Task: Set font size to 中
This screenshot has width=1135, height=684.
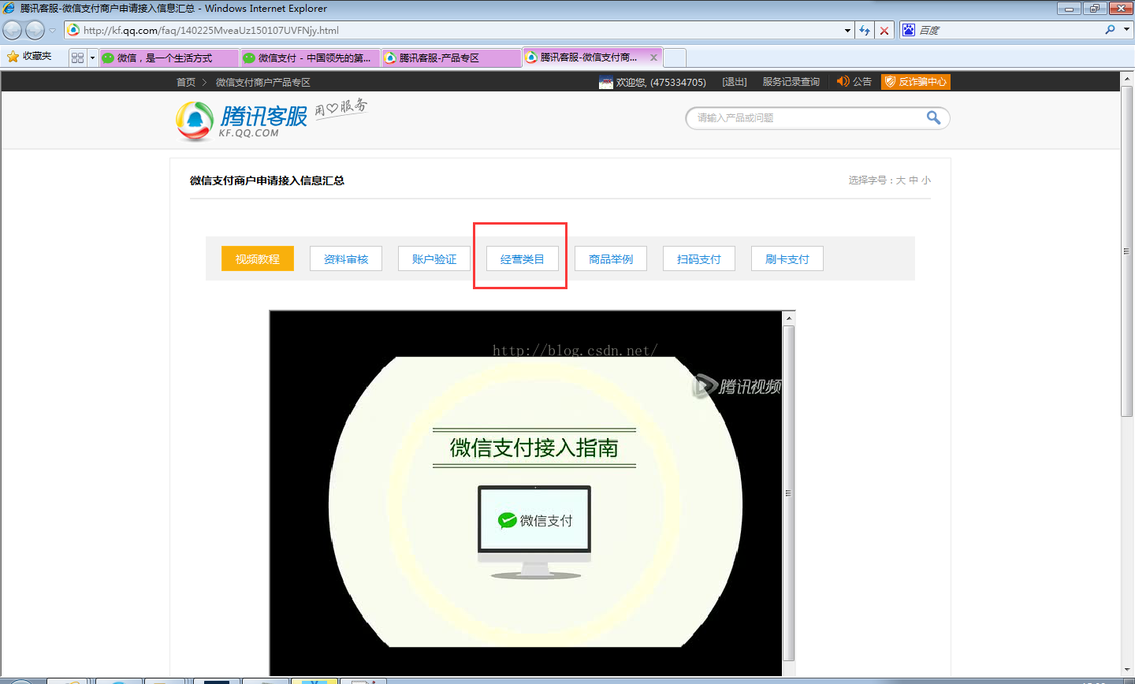Action: [x=914, y=180]
